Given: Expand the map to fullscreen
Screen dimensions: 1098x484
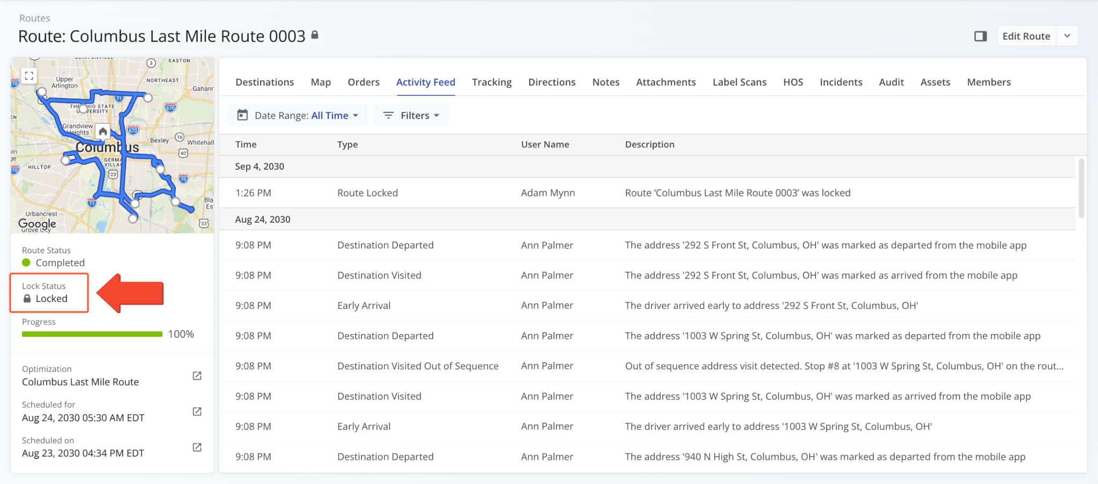Looking at the screenshot, I should coord(29,75).
